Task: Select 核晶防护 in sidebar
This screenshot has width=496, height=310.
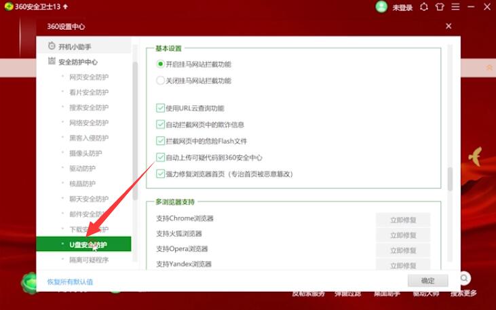Action: (x=82, y=183)
